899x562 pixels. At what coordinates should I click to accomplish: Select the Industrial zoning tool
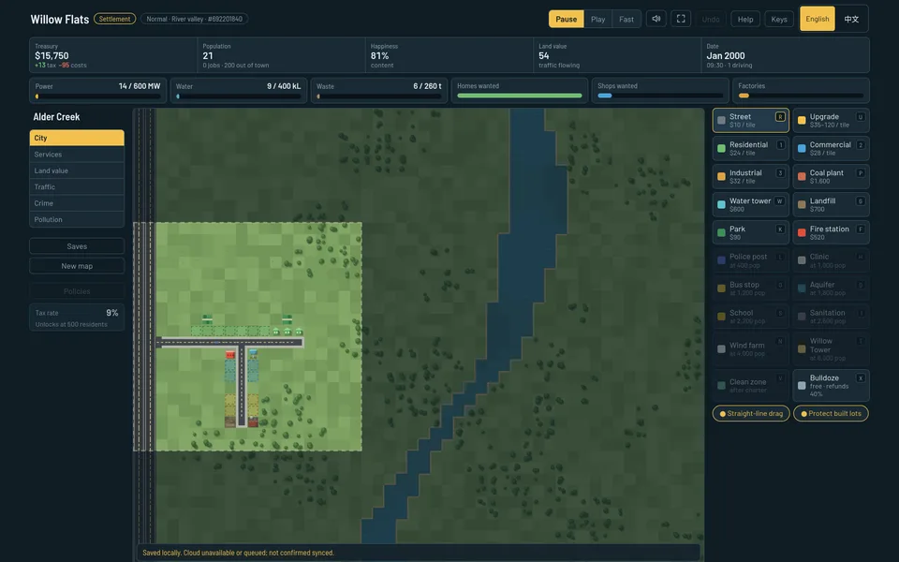750,177
